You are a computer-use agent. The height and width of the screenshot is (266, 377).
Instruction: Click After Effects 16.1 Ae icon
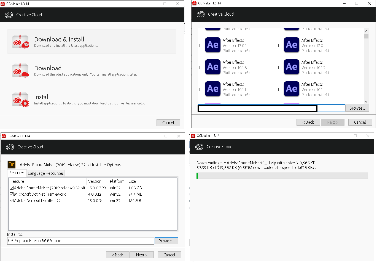point(292,89)
